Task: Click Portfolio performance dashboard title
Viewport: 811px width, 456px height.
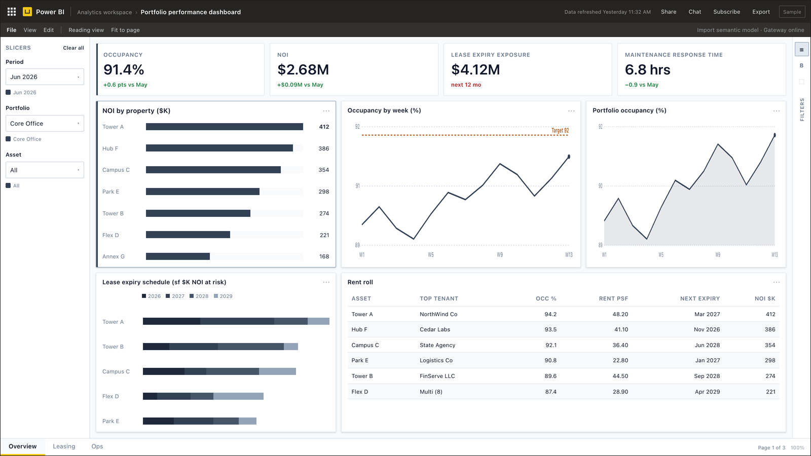Action: [191, 12]
